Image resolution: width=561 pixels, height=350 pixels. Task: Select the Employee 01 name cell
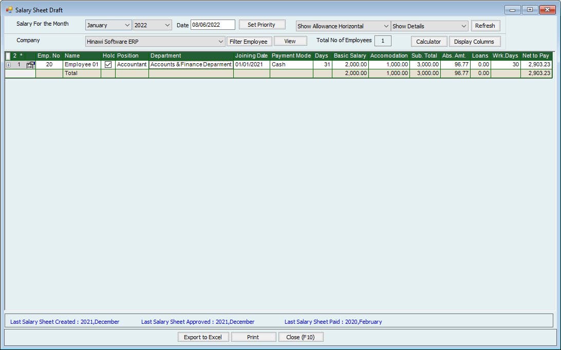(82, 65)
